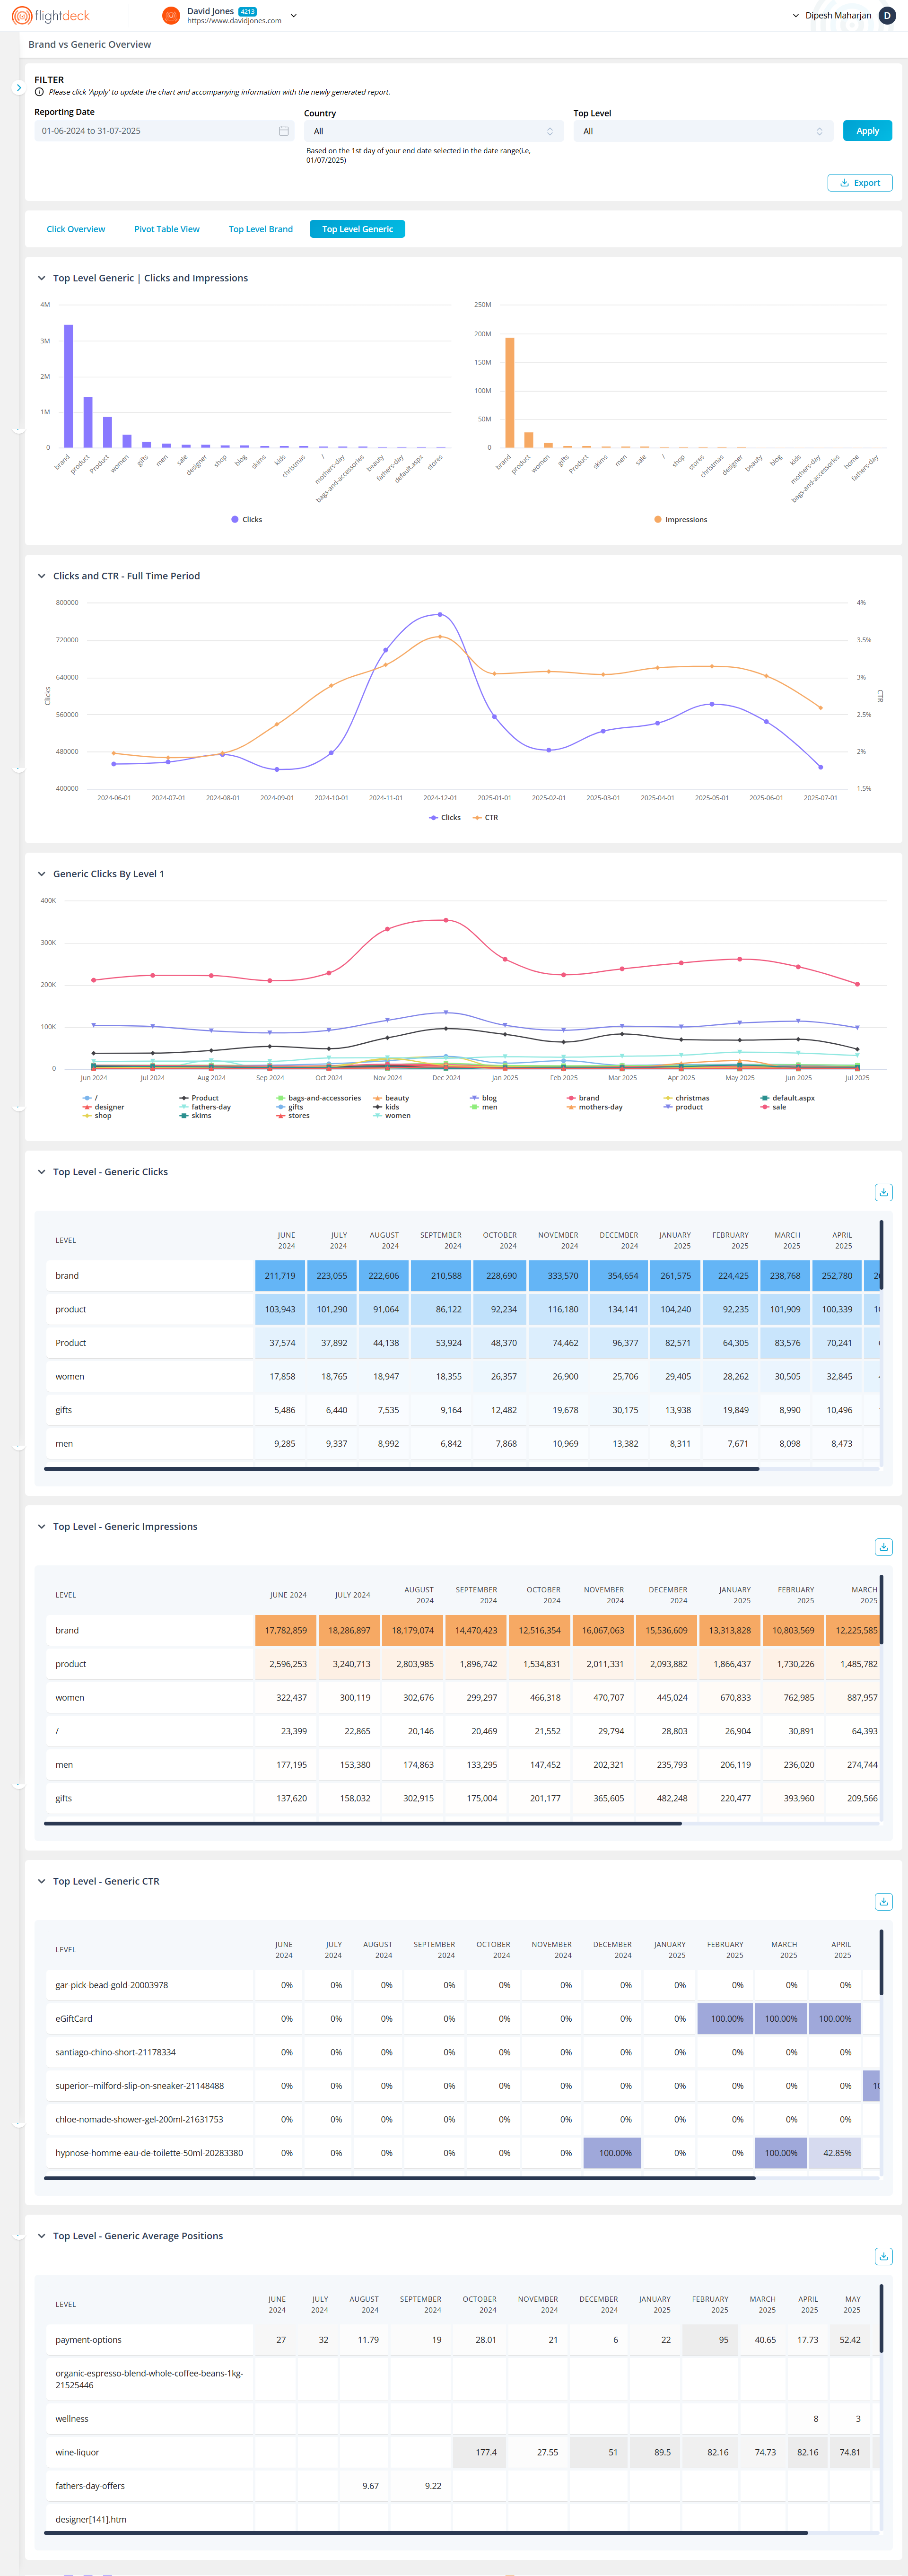This screenshot has height=2576, width=908.
Task: Collapse Clicks and CTR - Full Time Period section
Action: 41,576
